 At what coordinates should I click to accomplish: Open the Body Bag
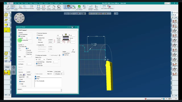(x=32, y=7)
